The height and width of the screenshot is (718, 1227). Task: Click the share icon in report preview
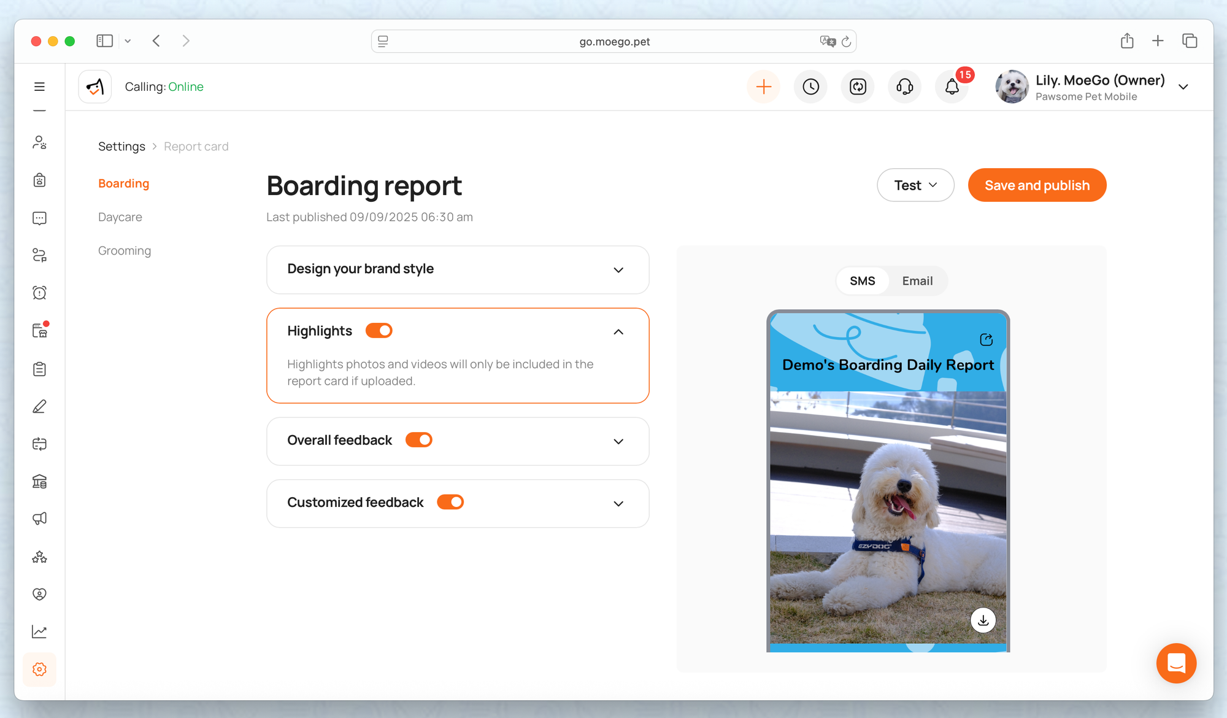click(x=986, y=340)
